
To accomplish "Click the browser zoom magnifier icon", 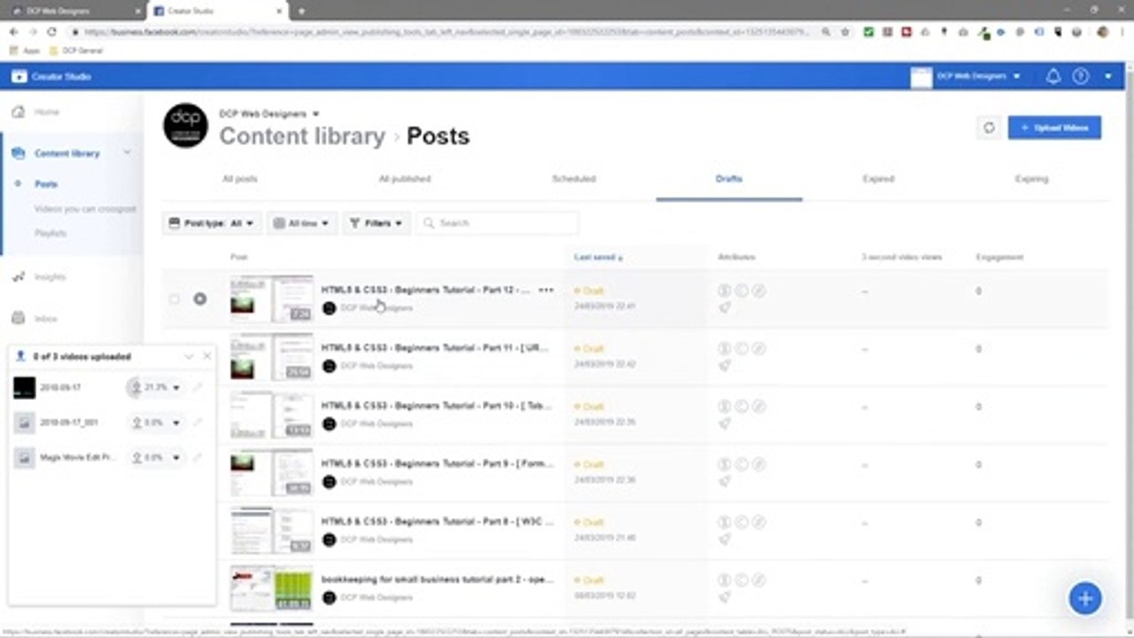I will [827, 32].
